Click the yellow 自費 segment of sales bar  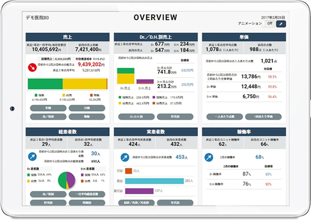coord(84,84)
